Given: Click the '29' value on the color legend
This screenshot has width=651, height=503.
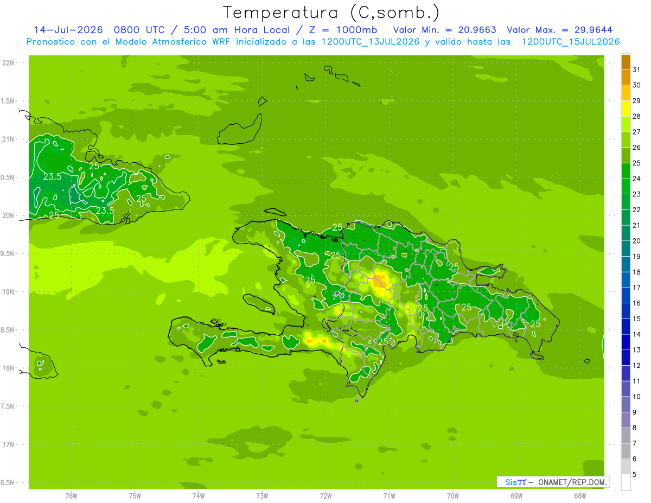Looking at the screenshot, I should tap(637, 100).
